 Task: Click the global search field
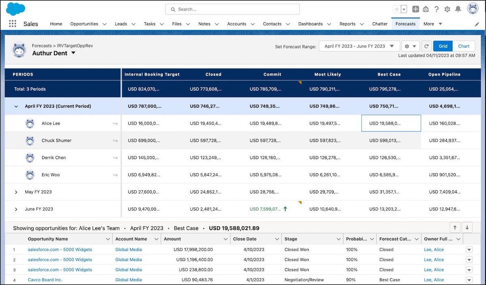(x=232, y=9)
